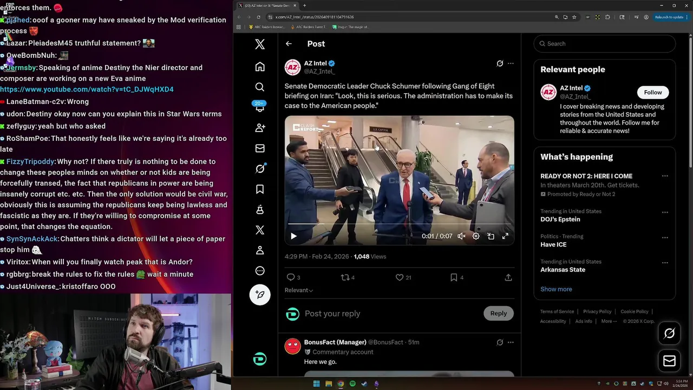
Task: Open options for READY OR NOT 2 promo
Action: (x=665, y=176)
